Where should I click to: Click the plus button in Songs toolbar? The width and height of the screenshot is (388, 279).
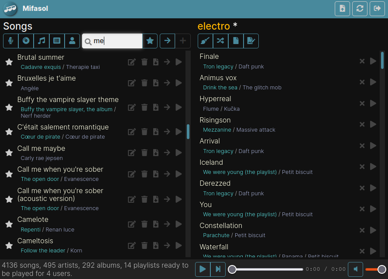183,41
